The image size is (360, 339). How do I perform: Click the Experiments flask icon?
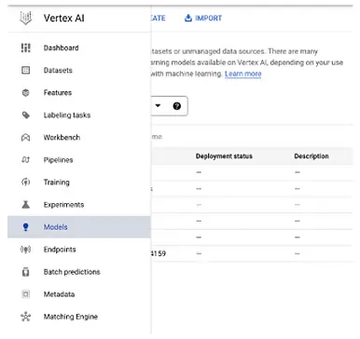(x=26, y=205)
